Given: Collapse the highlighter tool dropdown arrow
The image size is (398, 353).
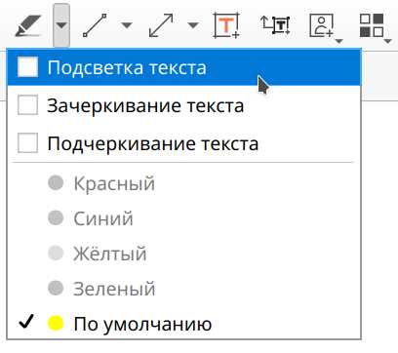Looking at the screenshot, I should tap(61, 25).
